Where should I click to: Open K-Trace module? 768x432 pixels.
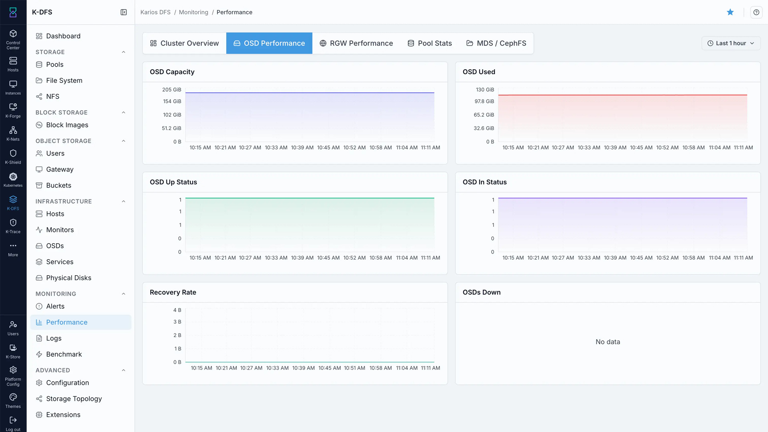[x=13, y=226]
